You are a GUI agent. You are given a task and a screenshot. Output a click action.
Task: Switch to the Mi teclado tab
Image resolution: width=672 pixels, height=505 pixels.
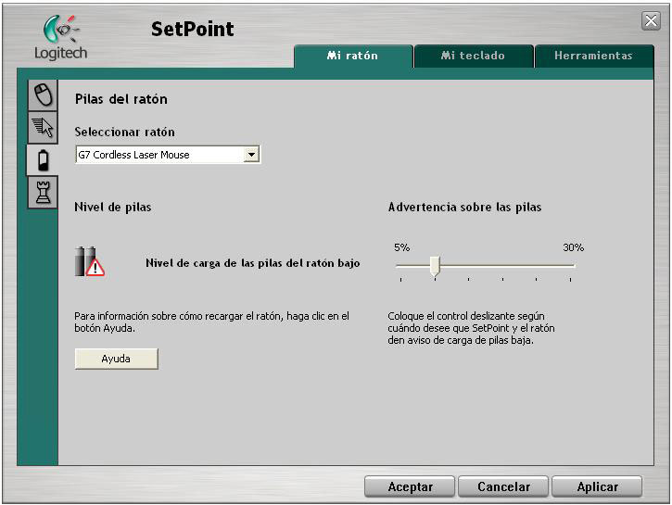click(473, 56)
